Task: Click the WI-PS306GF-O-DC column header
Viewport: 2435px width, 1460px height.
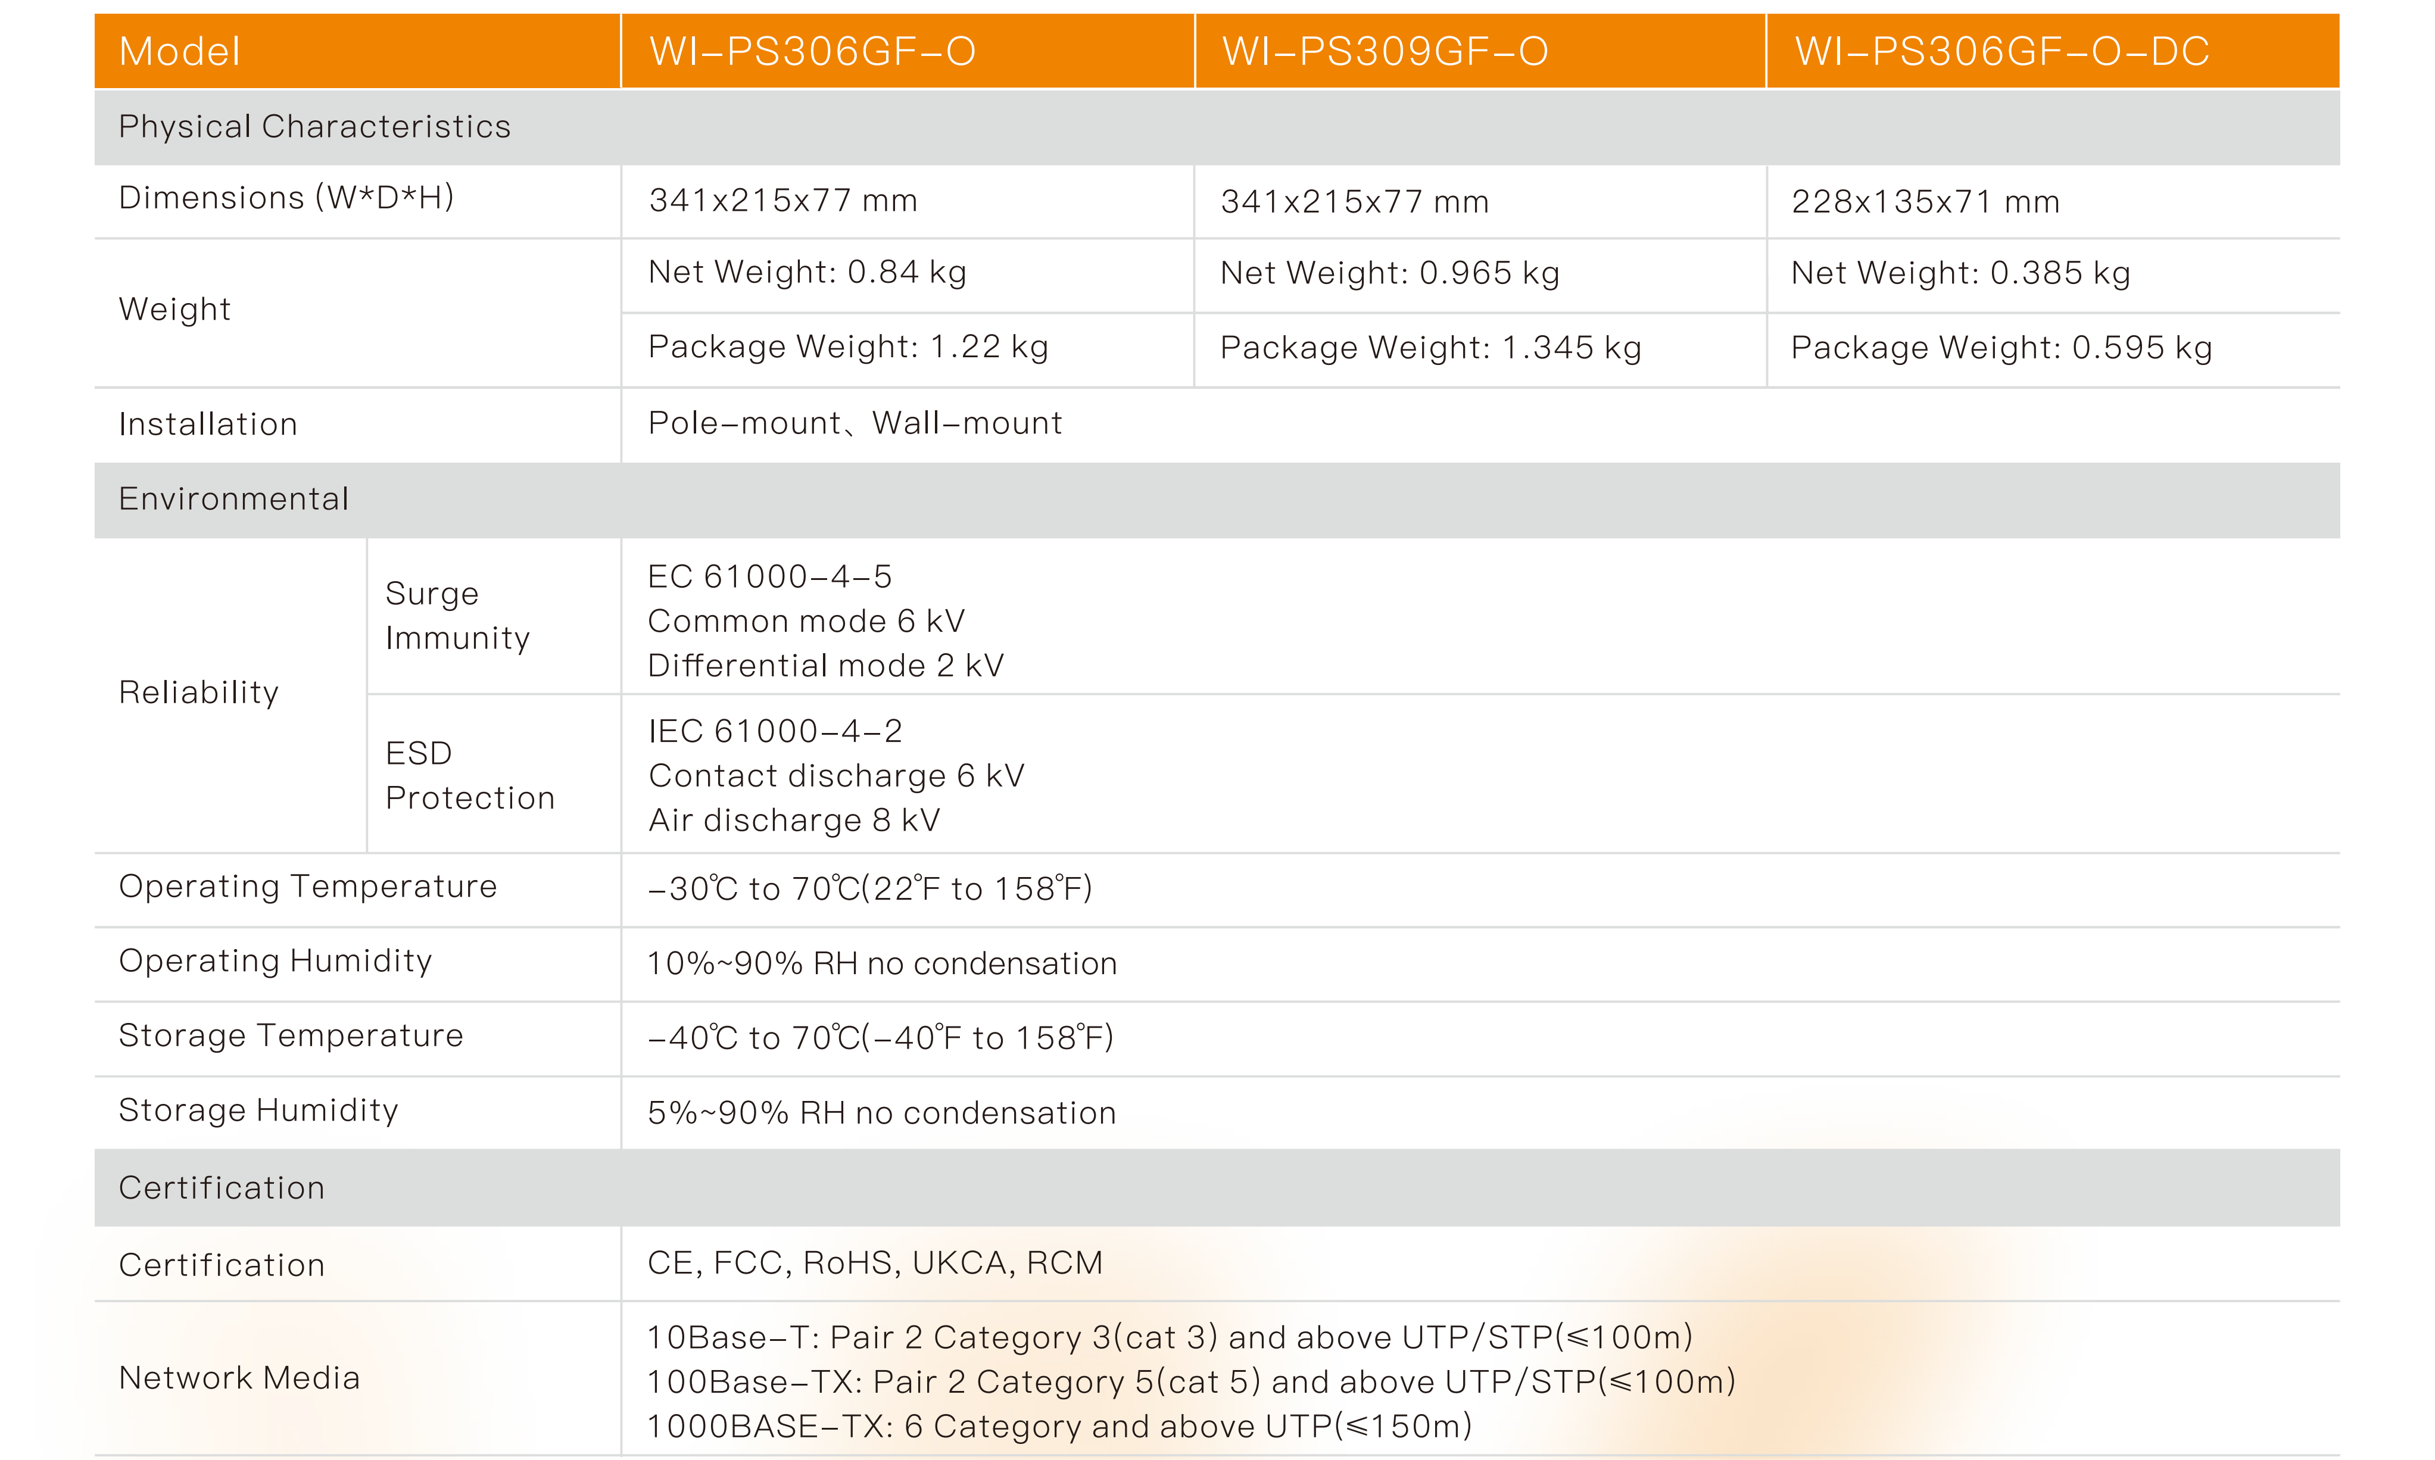Action: pyautogui.click(x=2001, y=51)
